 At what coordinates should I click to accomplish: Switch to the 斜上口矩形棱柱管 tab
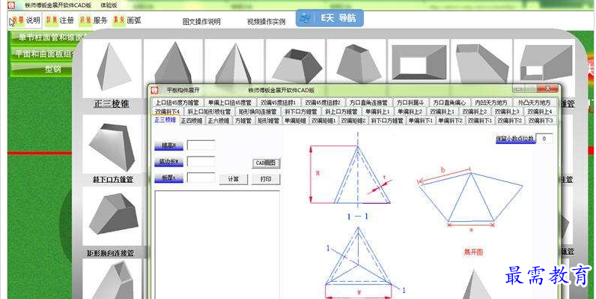(210, 112)
